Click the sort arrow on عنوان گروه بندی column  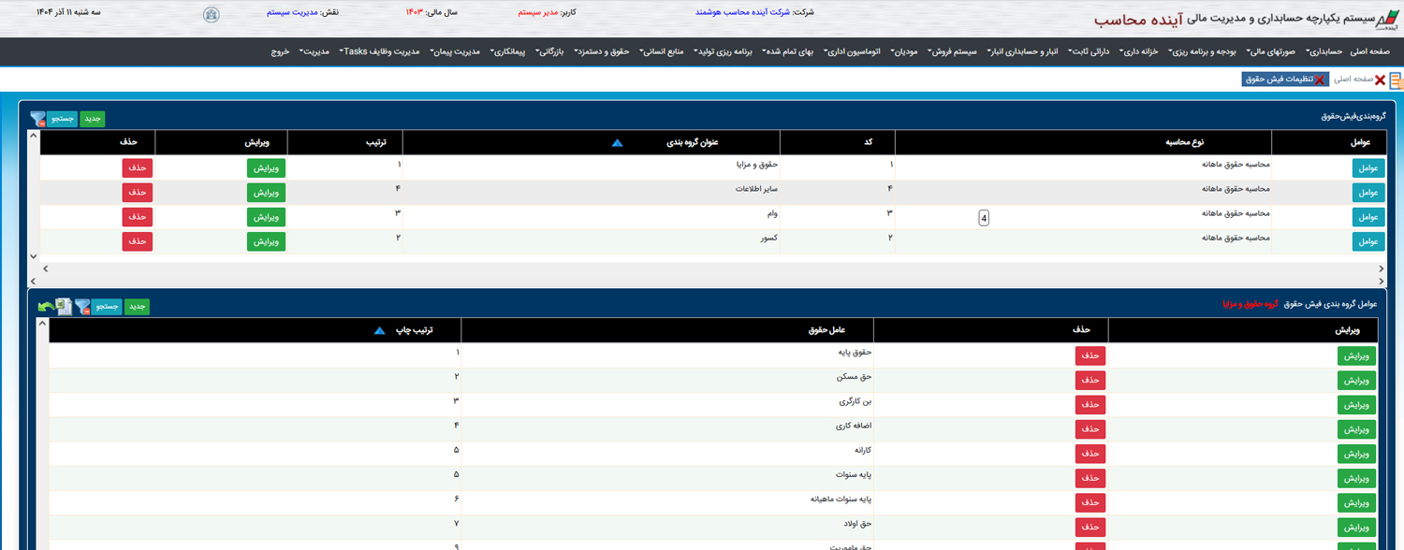click(616, 143)
